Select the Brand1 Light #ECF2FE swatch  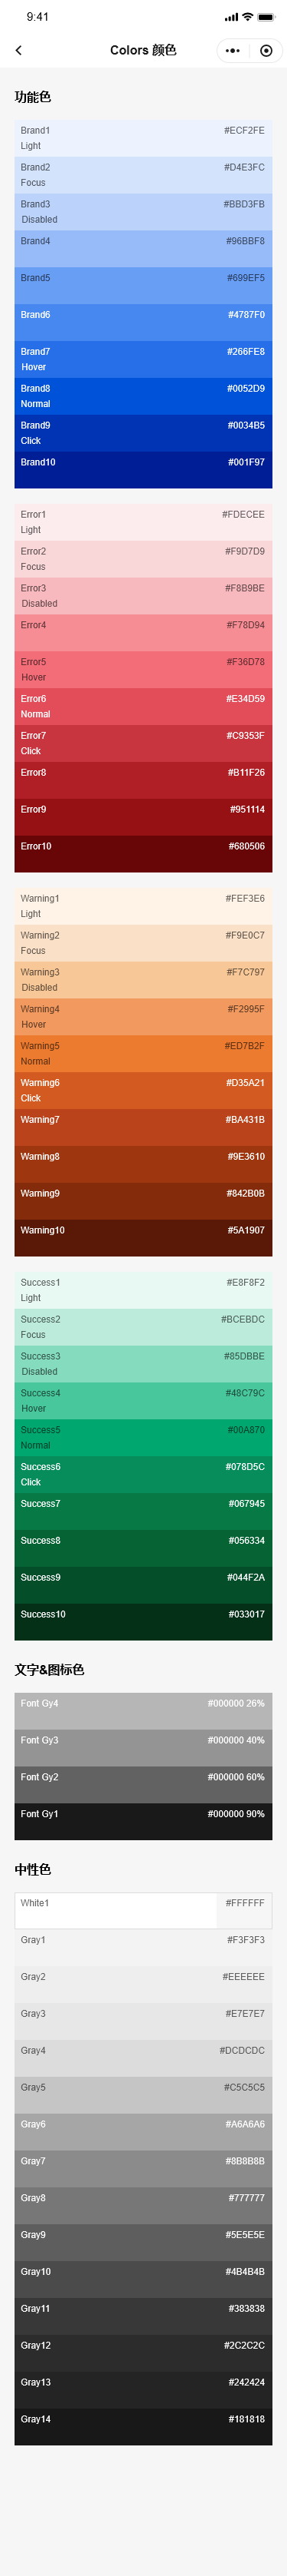[x=144, y=138]
